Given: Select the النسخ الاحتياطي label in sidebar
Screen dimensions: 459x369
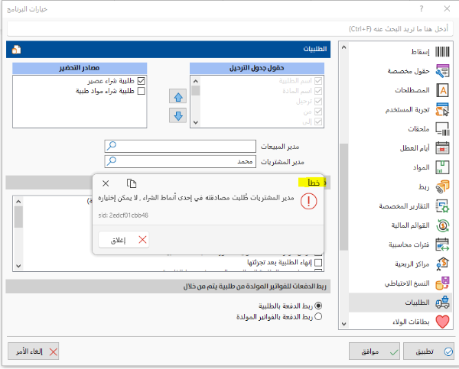Looking at the screenshot, I should pyautogui.click(x=407, y=283).
